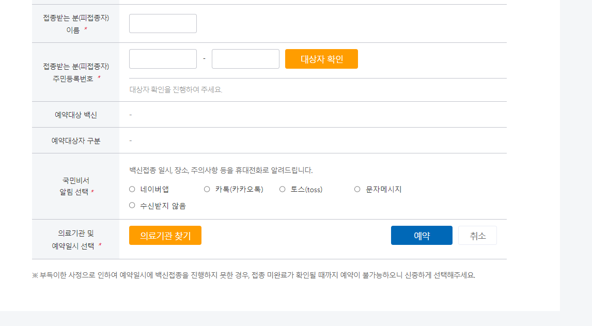This screenshot has width=592, height=326.
Task: Click the 백신접종 일시, 장소 notice text
Action: [221, 170]
